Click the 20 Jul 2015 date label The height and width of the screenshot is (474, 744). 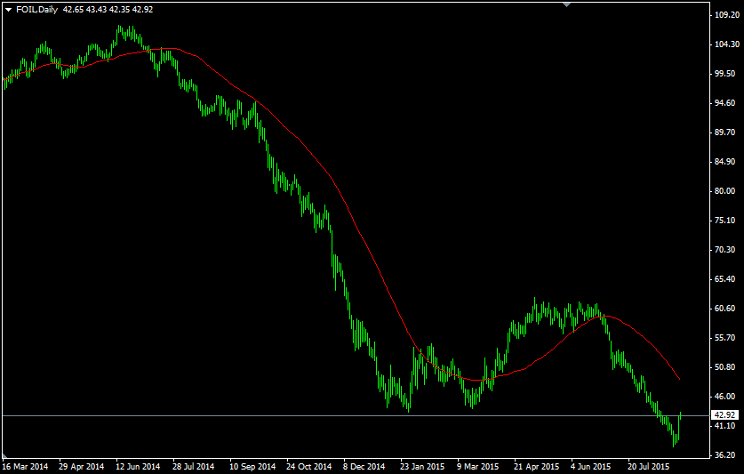(649, 466)
